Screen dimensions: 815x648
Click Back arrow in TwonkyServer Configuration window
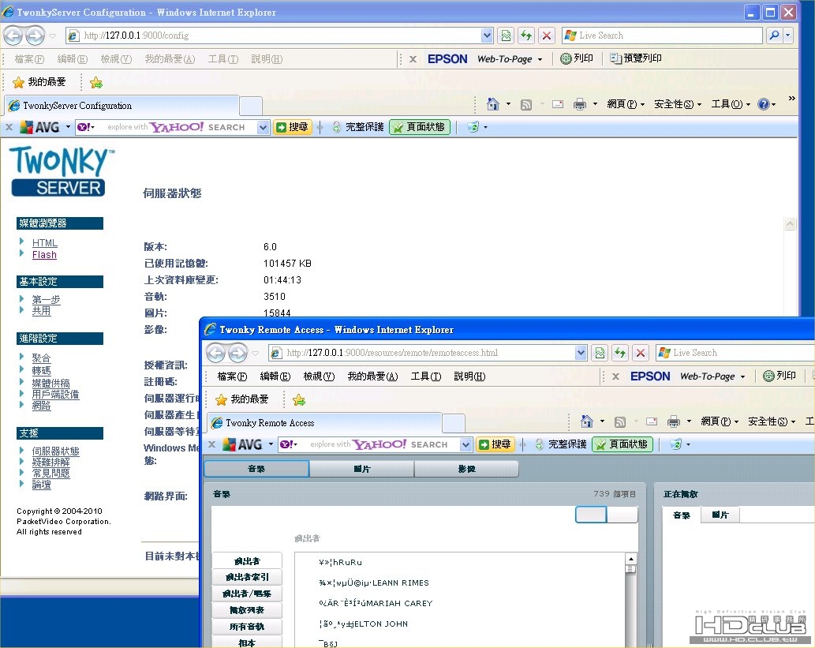pos(13,36)
